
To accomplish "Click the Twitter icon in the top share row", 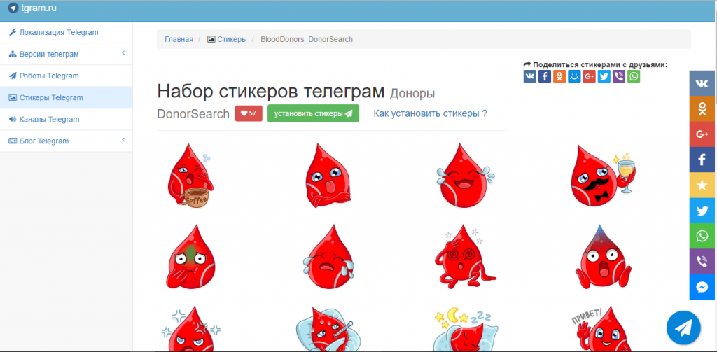I will point(604,76).
